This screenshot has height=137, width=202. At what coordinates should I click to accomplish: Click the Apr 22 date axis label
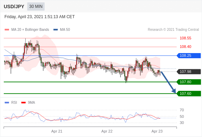point(107,131)
